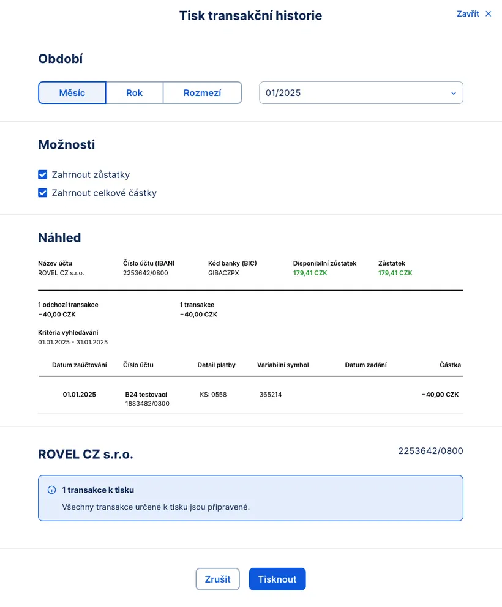Click account number 2253642/0800
This screenshot has height=607, width=502.
coord(430,451)
